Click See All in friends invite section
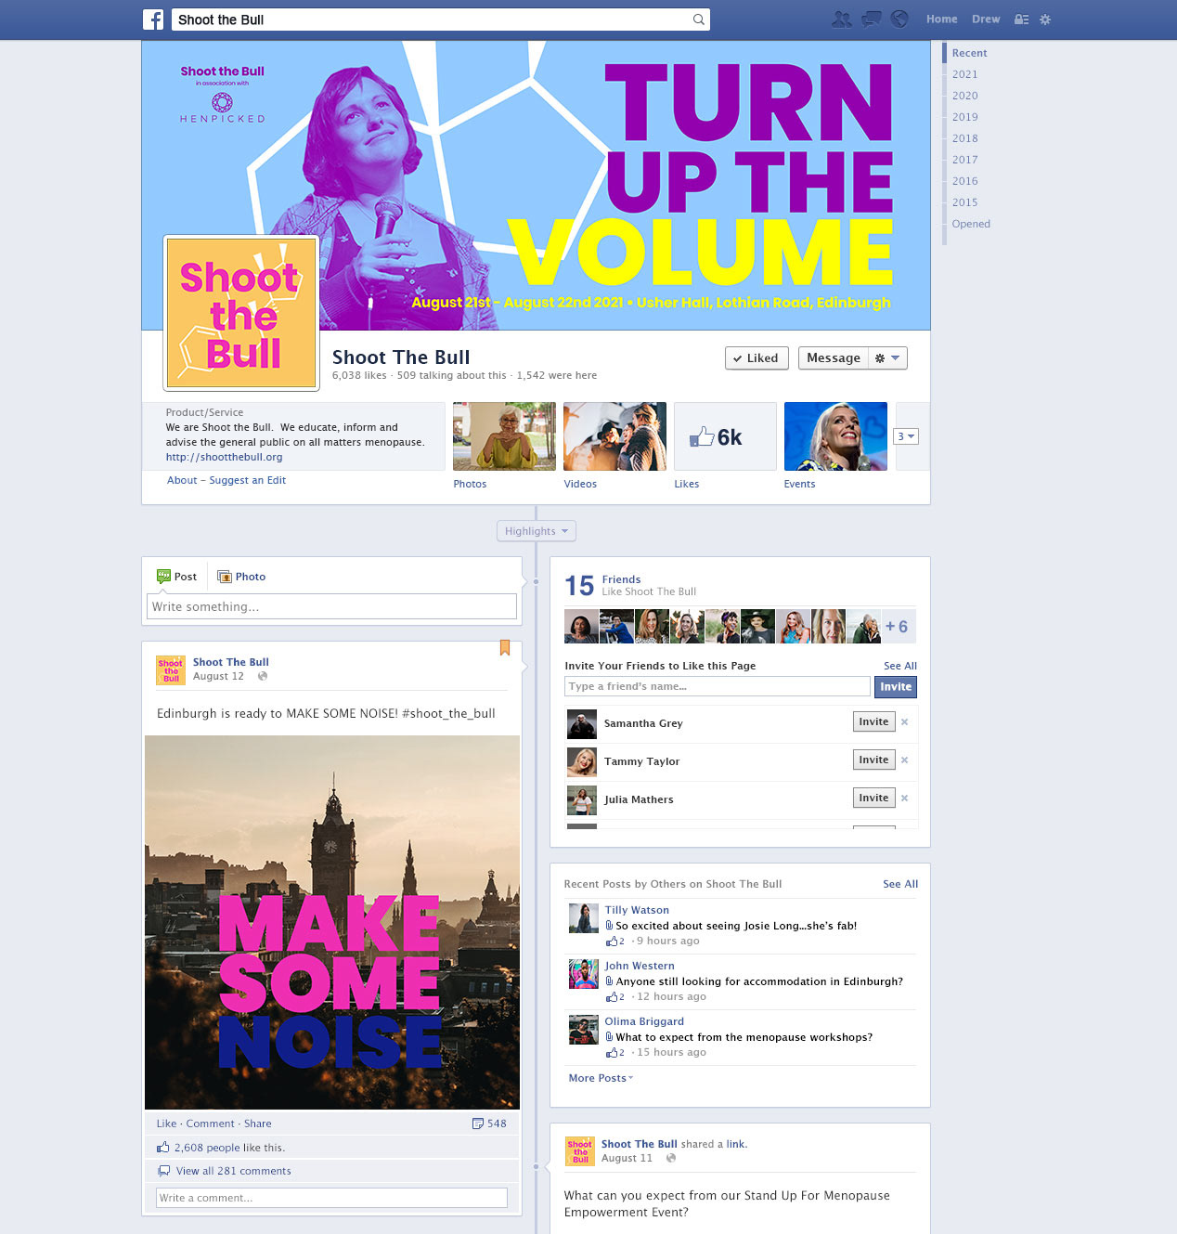 pyautogui.click(x=900, y=666)
